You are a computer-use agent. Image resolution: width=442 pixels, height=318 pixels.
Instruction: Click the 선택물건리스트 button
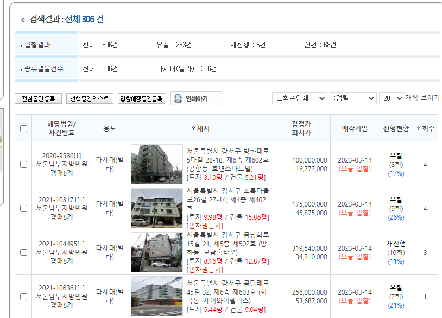(90, 99)
